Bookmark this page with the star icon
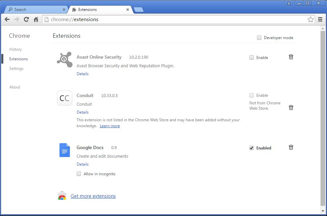The image size is (327, 216). (x=310, y=19)
